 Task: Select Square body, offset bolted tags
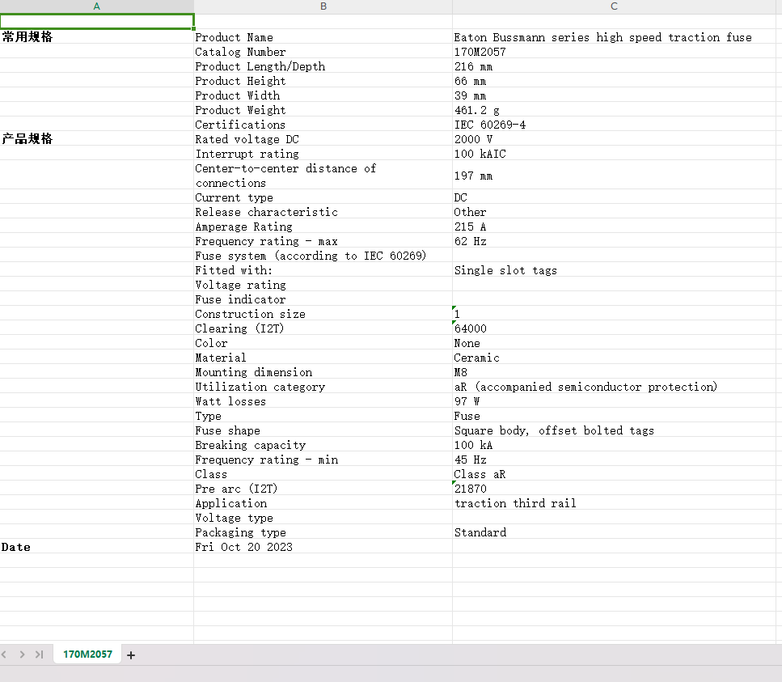614,430
